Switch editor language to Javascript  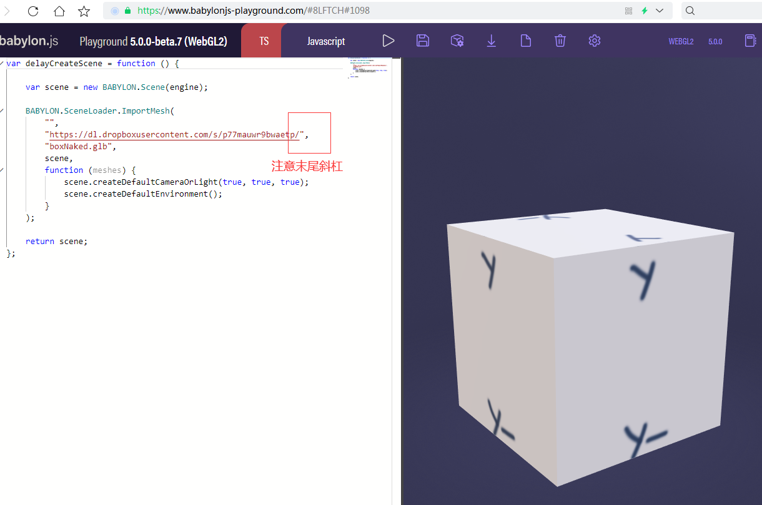tap(325, 40)
